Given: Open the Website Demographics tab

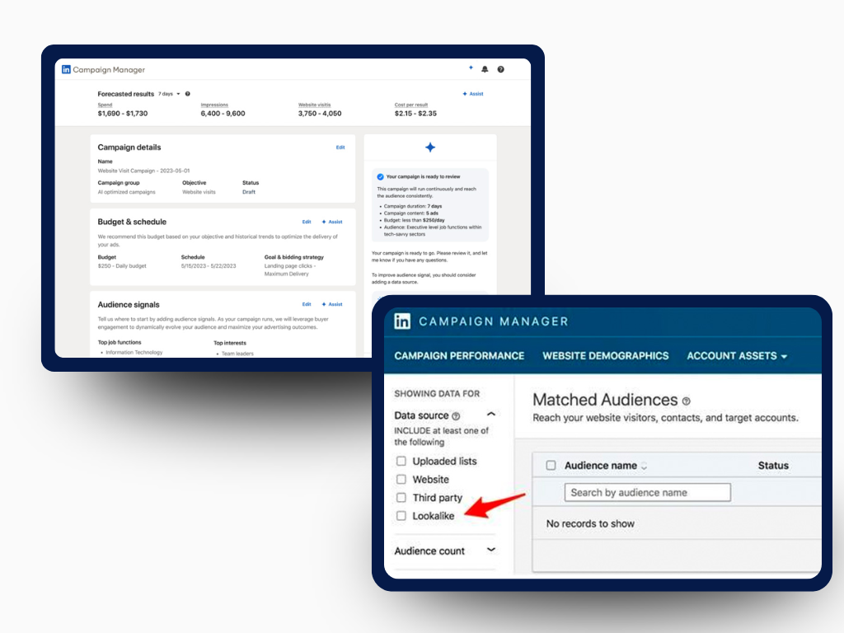Looking at the screenshot, I should (606, 356).
